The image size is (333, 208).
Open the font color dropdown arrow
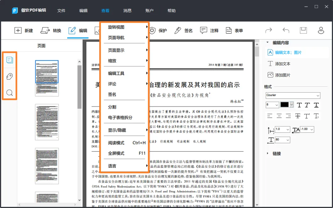[292, 105]
